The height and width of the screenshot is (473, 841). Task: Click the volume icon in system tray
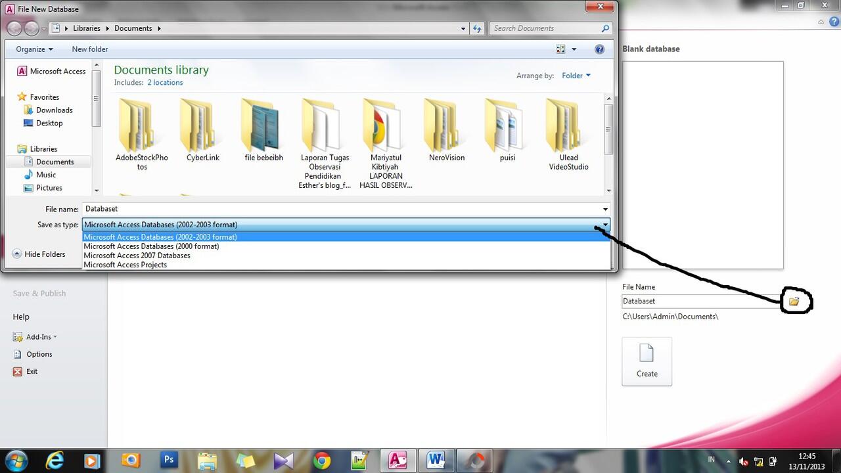744,461
